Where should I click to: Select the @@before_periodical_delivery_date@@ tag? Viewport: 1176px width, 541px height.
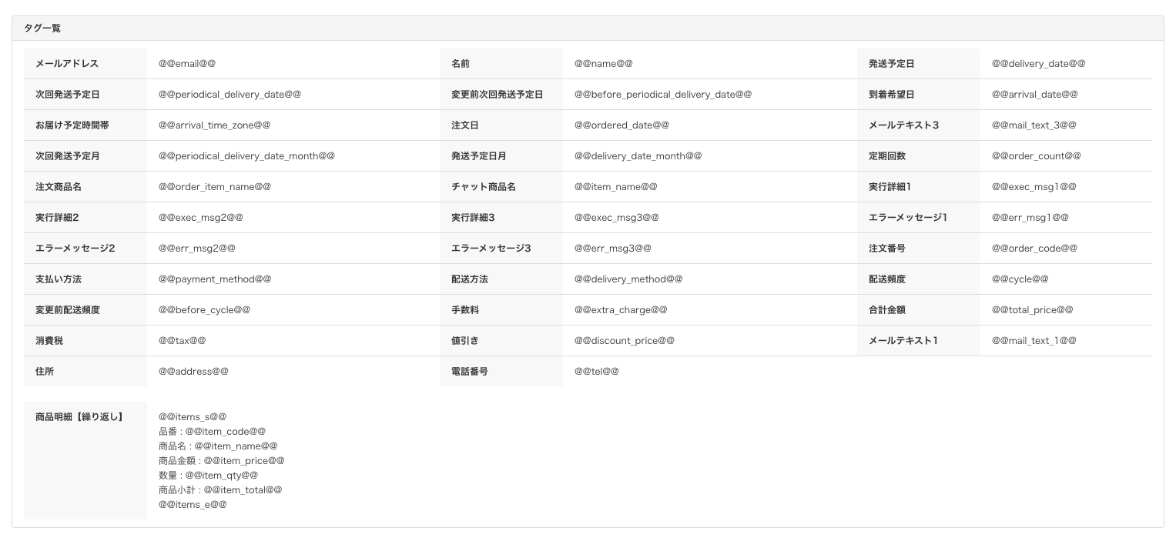tap(663, 95)
